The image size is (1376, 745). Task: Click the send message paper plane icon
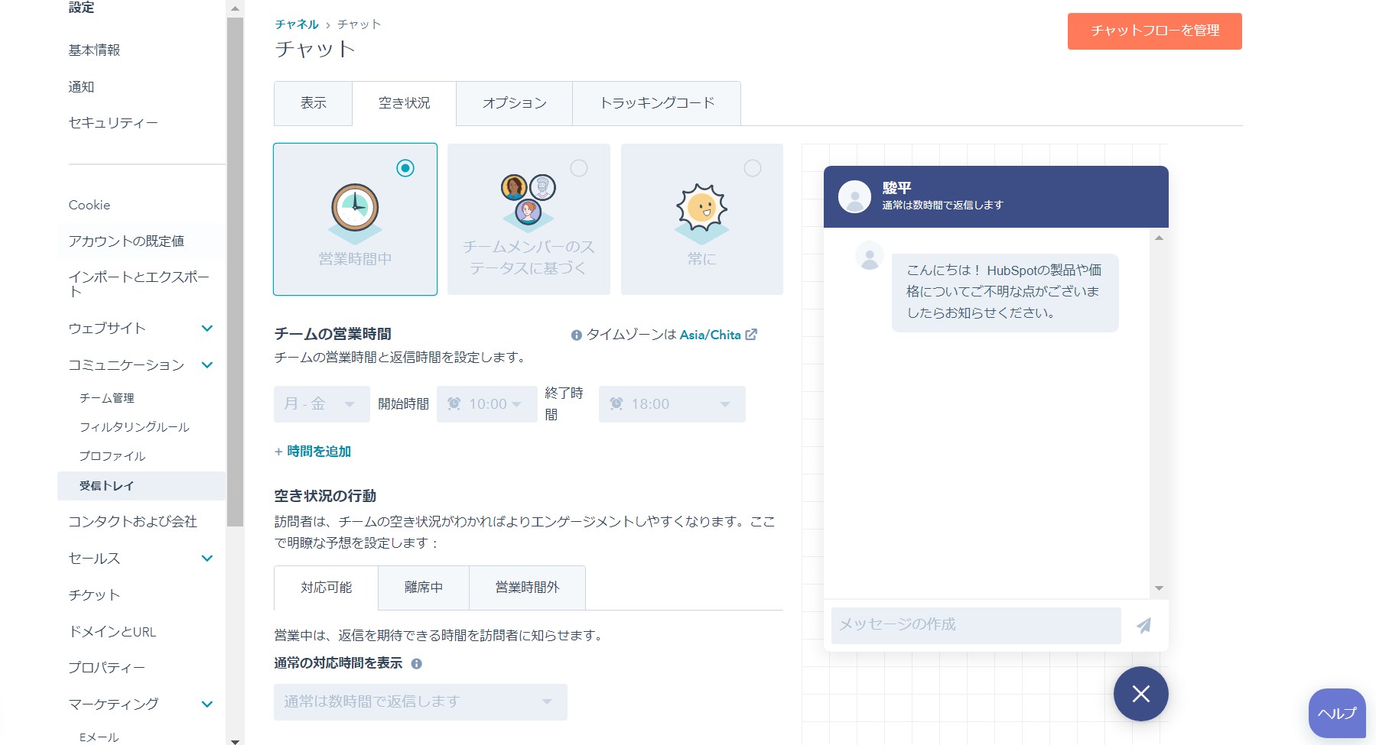coord(1144,626)
